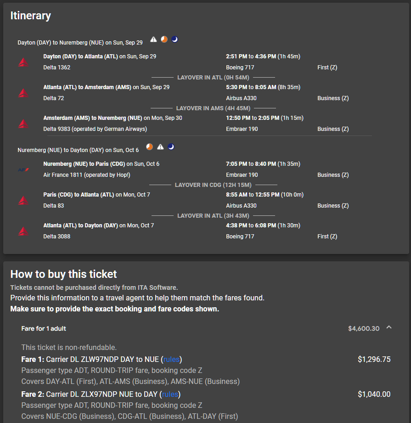Viewport: 411px width, 423px height.
Task: Click the warning triangle icon on outbound trip
Action: point(153,39)
